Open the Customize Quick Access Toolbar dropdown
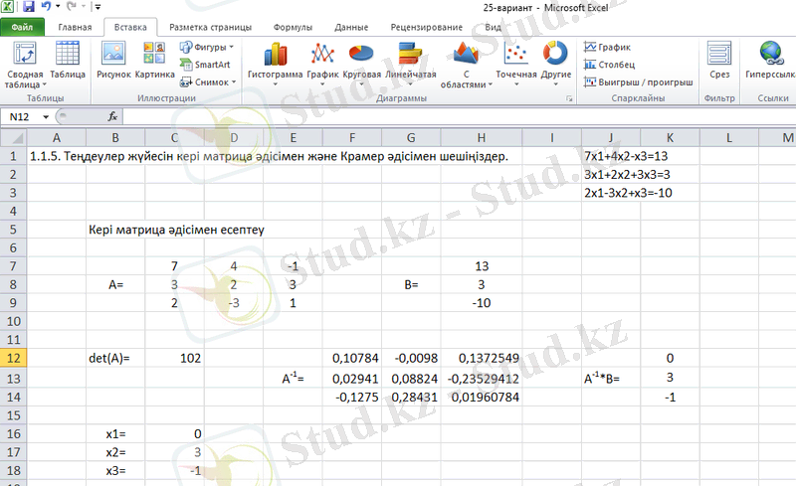The width and height of the screenshot is (796, 486). (x=98, y=7)
